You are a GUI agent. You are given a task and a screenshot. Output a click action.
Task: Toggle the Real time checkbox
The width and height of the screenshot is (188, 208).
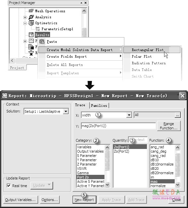pyautogui.click(x=9, y=185)
